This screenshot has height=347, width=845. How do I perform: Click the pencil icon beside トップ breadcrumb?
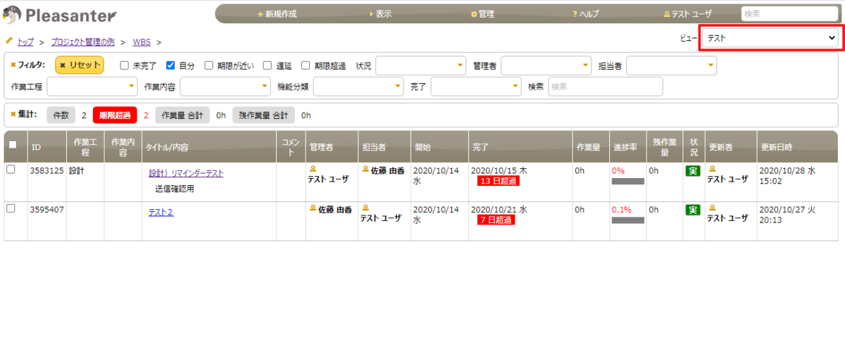pos(9,42)
